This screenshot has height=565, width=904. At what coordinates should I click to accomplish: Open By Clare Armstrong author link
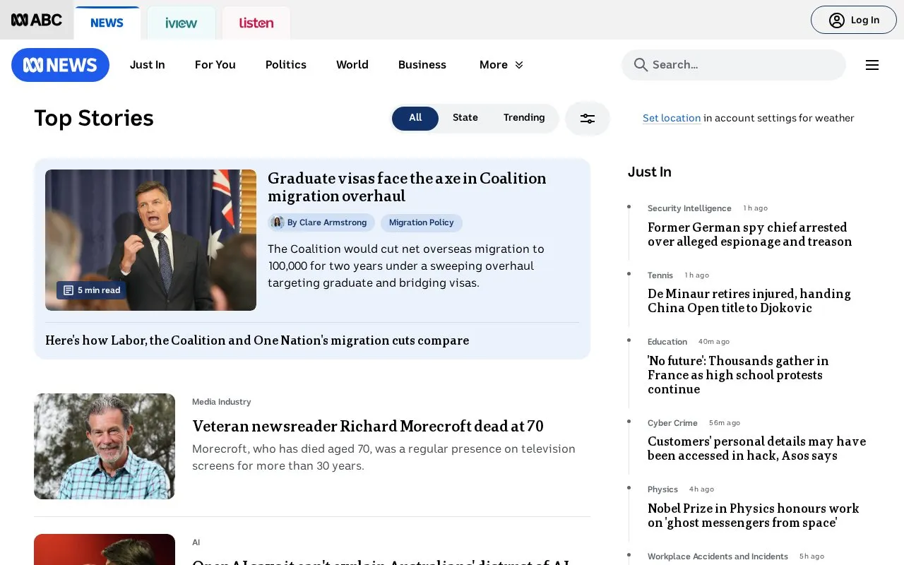(321, 223)
